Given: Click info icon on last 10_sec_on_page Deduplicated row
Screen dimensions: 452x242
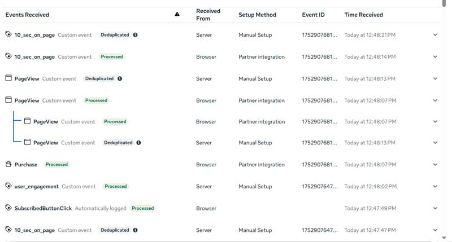Looking at the screenshot, I should [x=135, y=230].
